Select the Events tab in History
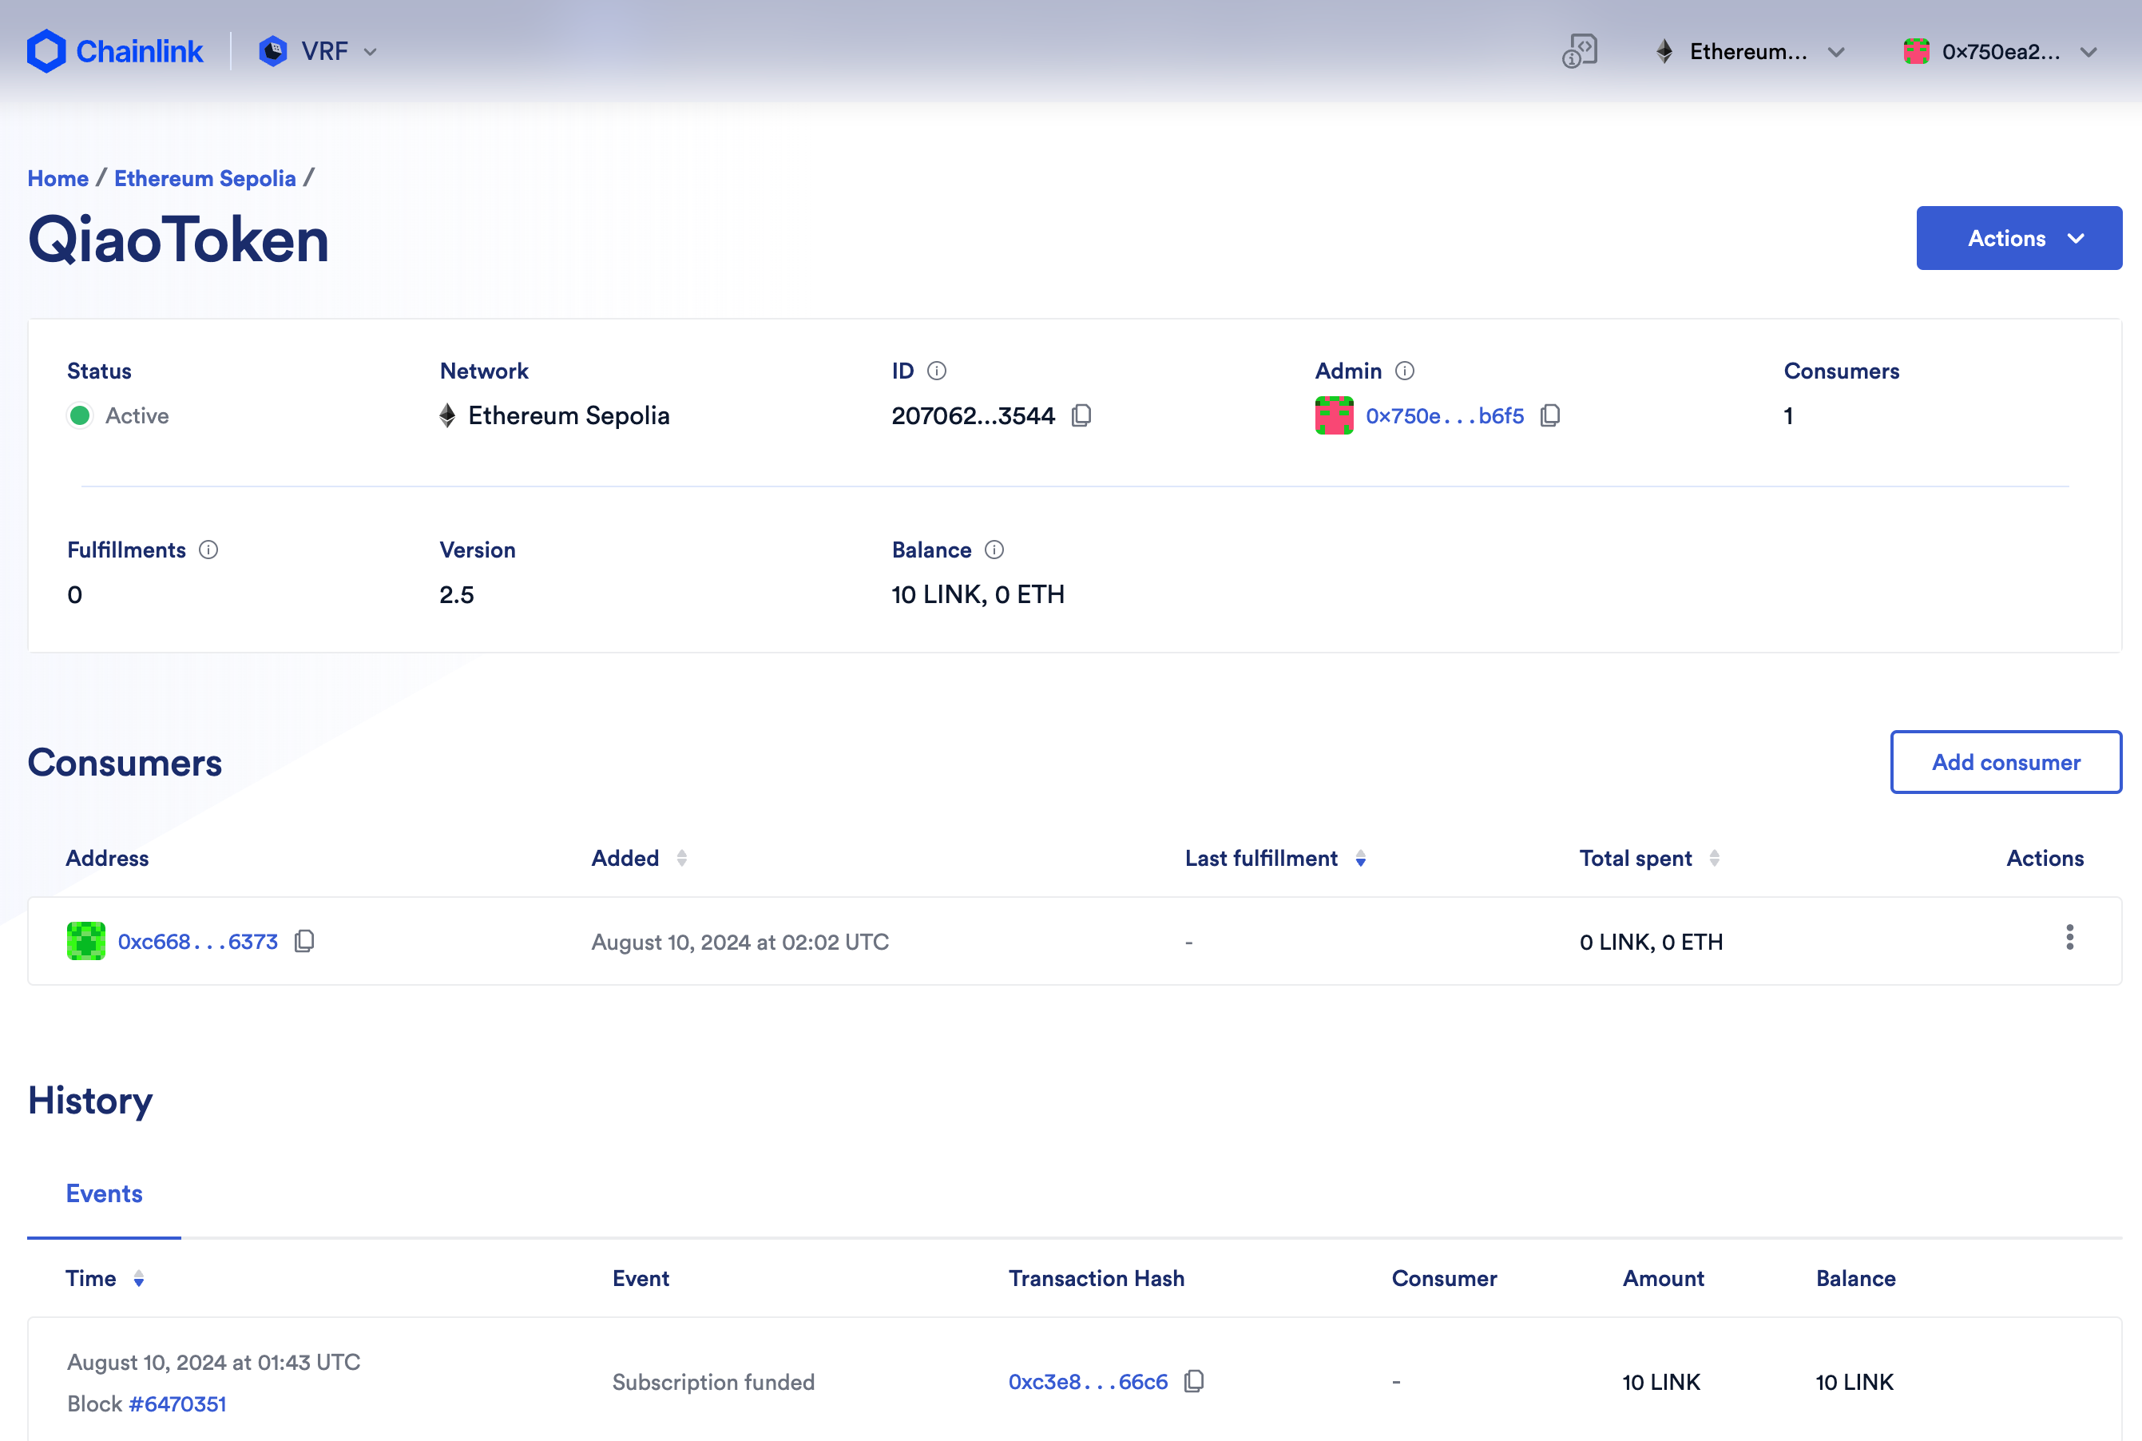Viewport: 2142px width, 1441px height. pyautogui.click(x=104, y=1194)
